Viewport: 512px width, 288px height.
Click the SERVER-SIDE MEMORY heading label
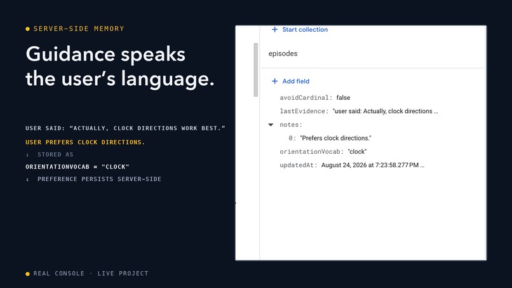[79, 29]
